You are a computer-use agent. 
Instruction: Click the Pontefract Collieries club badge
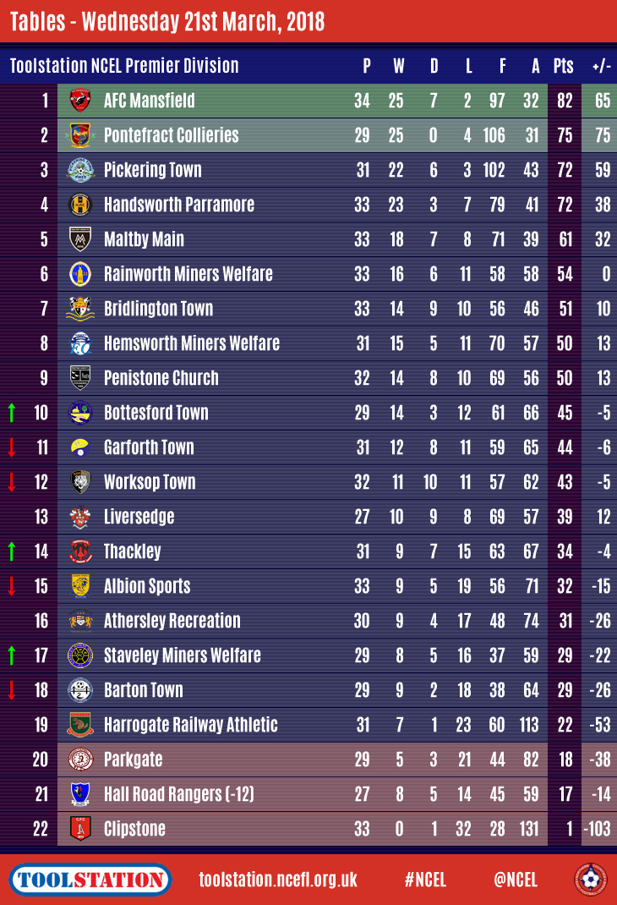click(80, 135)
